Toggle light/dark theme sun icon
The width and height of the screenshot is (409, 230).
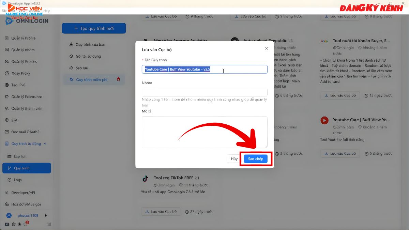click(x=19, y=224)
